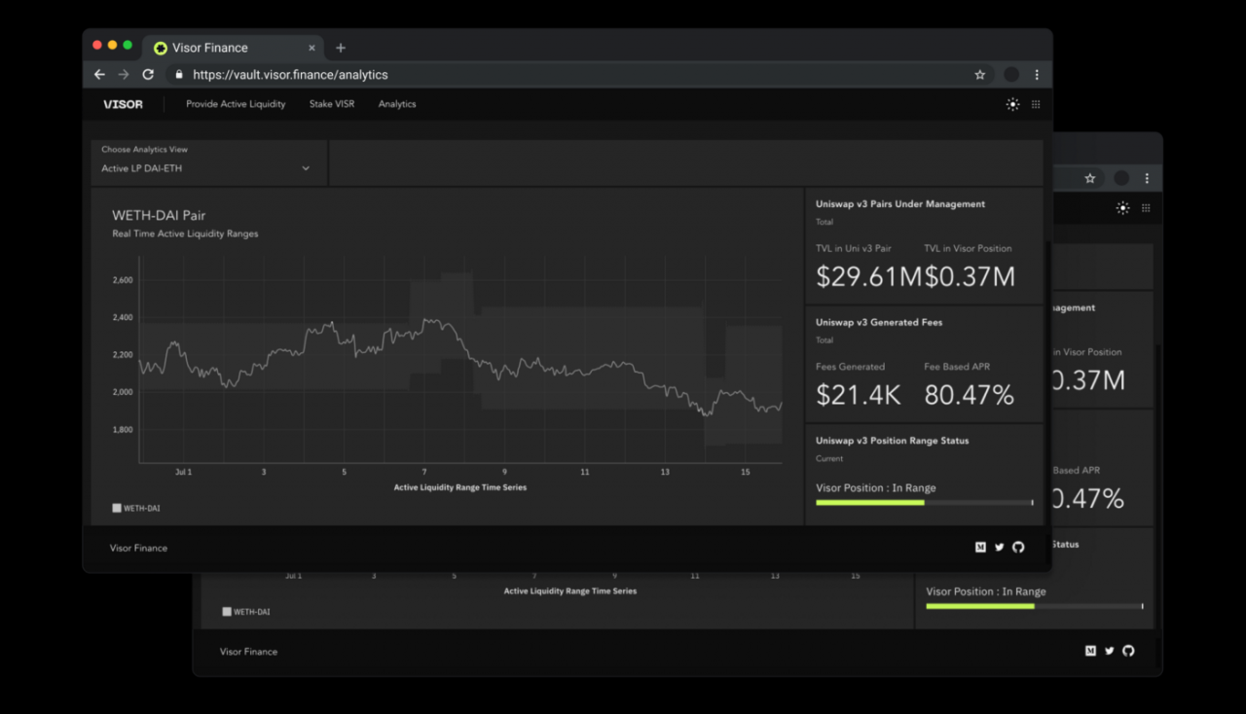
Task: Click Visor Finance footer text in back window
Action: 248,652
